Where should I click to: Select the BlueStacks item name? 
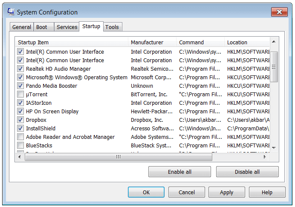point(39,146)
